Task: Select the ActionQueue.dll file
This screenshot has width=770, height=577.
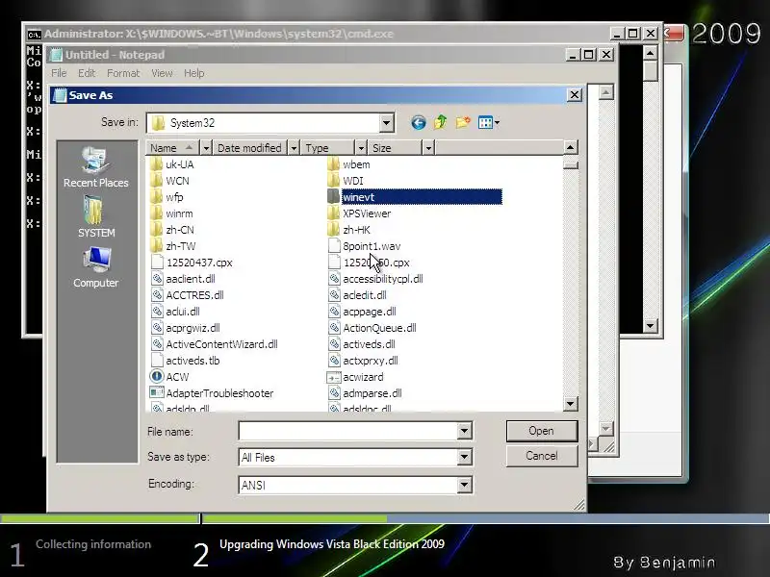Action: (372, 328)
